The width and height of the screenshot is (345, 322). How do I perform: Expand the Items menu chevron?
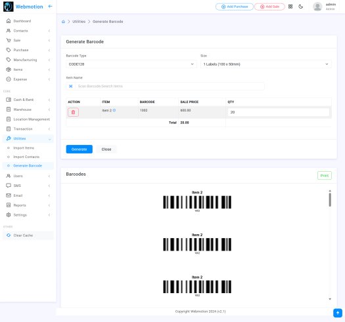(x=49, y=70)
